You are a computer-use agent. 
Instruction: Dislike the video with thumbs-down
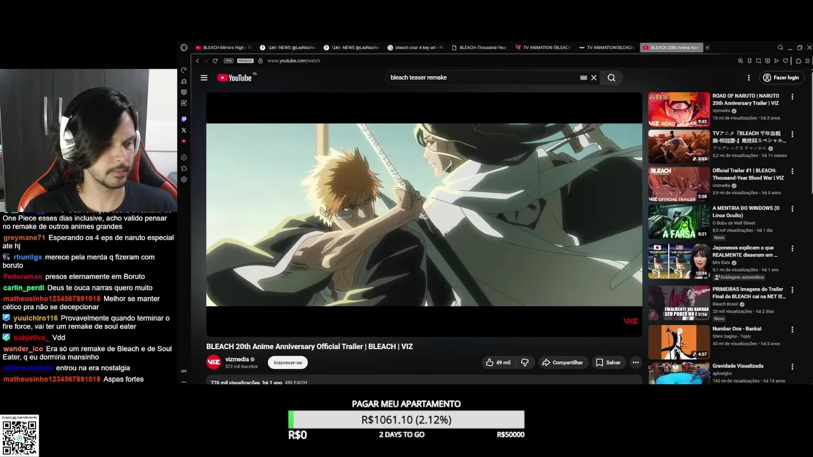tap(525, 362)
